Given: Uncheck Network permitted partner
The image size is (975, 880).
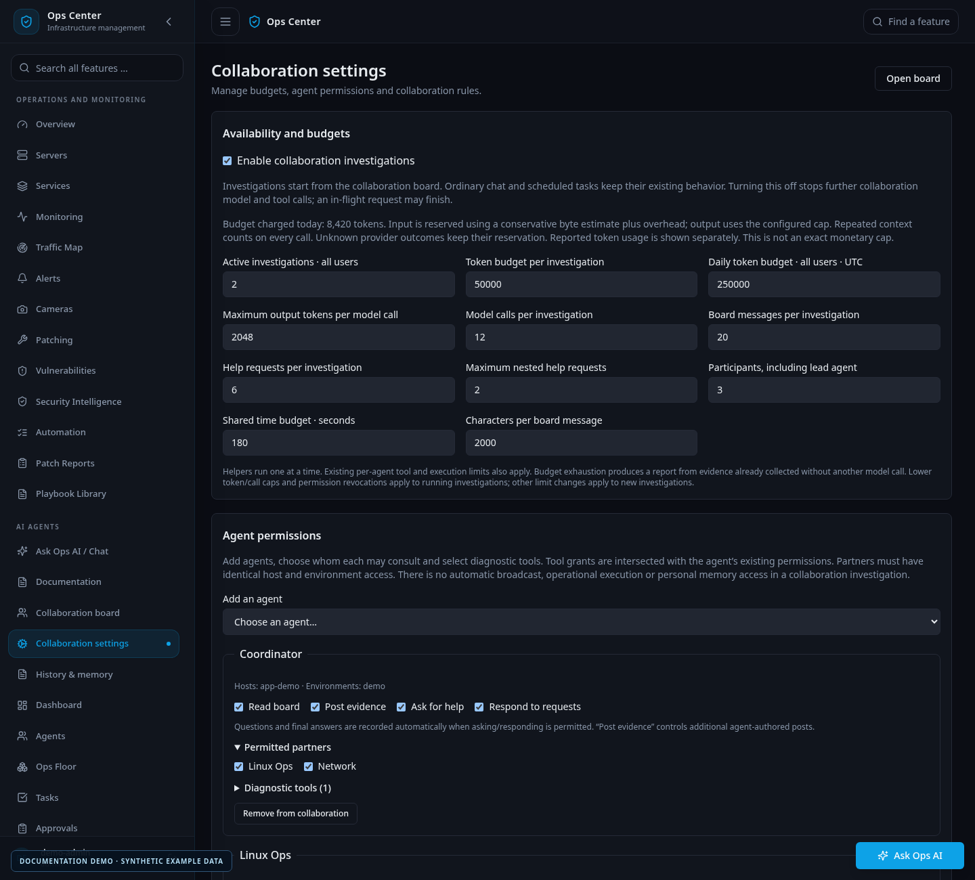Looking at the screenshot, I should click(x=309, y=767).
